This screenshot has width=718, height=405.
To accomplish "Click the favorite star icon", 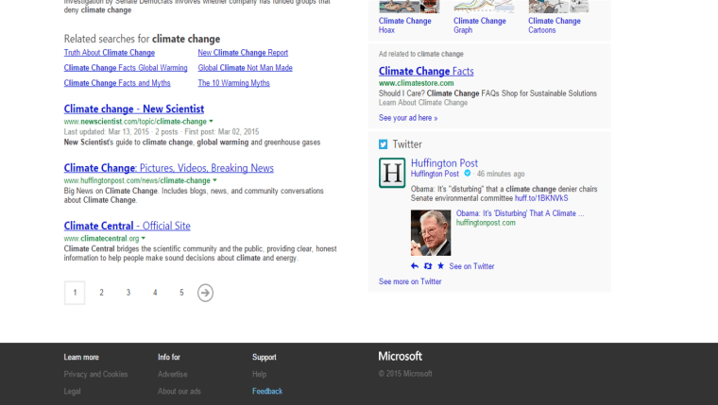I will 440,266.
